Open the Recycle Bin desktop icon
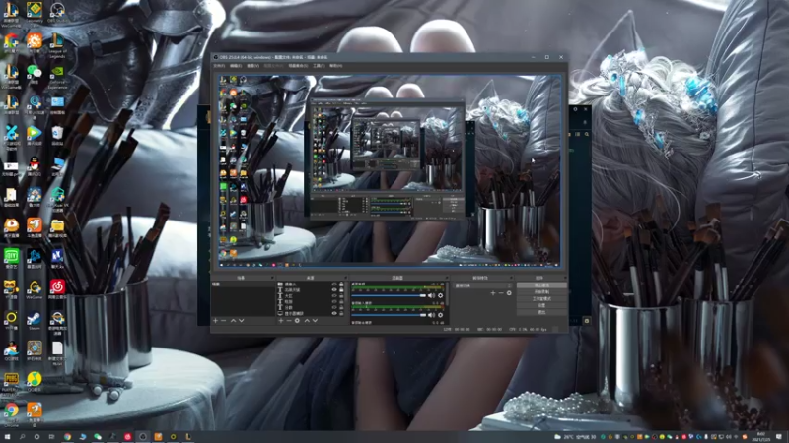The image size is (789, 443). click(57, 135)
